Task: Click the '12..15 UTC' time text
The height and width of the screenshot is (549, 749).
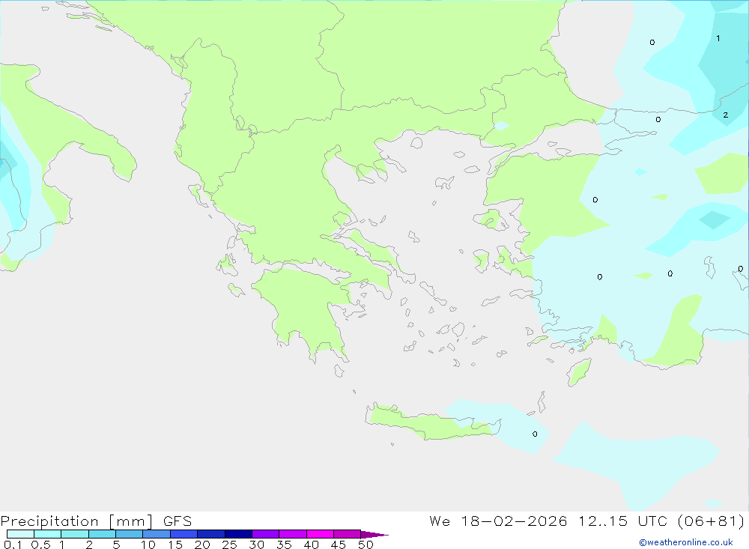Action: [622, 521]
